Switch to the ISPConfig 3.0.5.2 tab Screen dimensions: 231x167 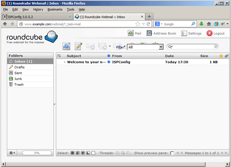(x=37, y=17)
